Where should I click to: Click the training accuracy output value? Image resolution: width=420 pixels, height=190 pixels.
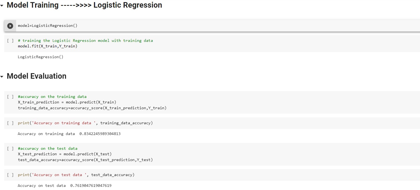pos(100,133)
